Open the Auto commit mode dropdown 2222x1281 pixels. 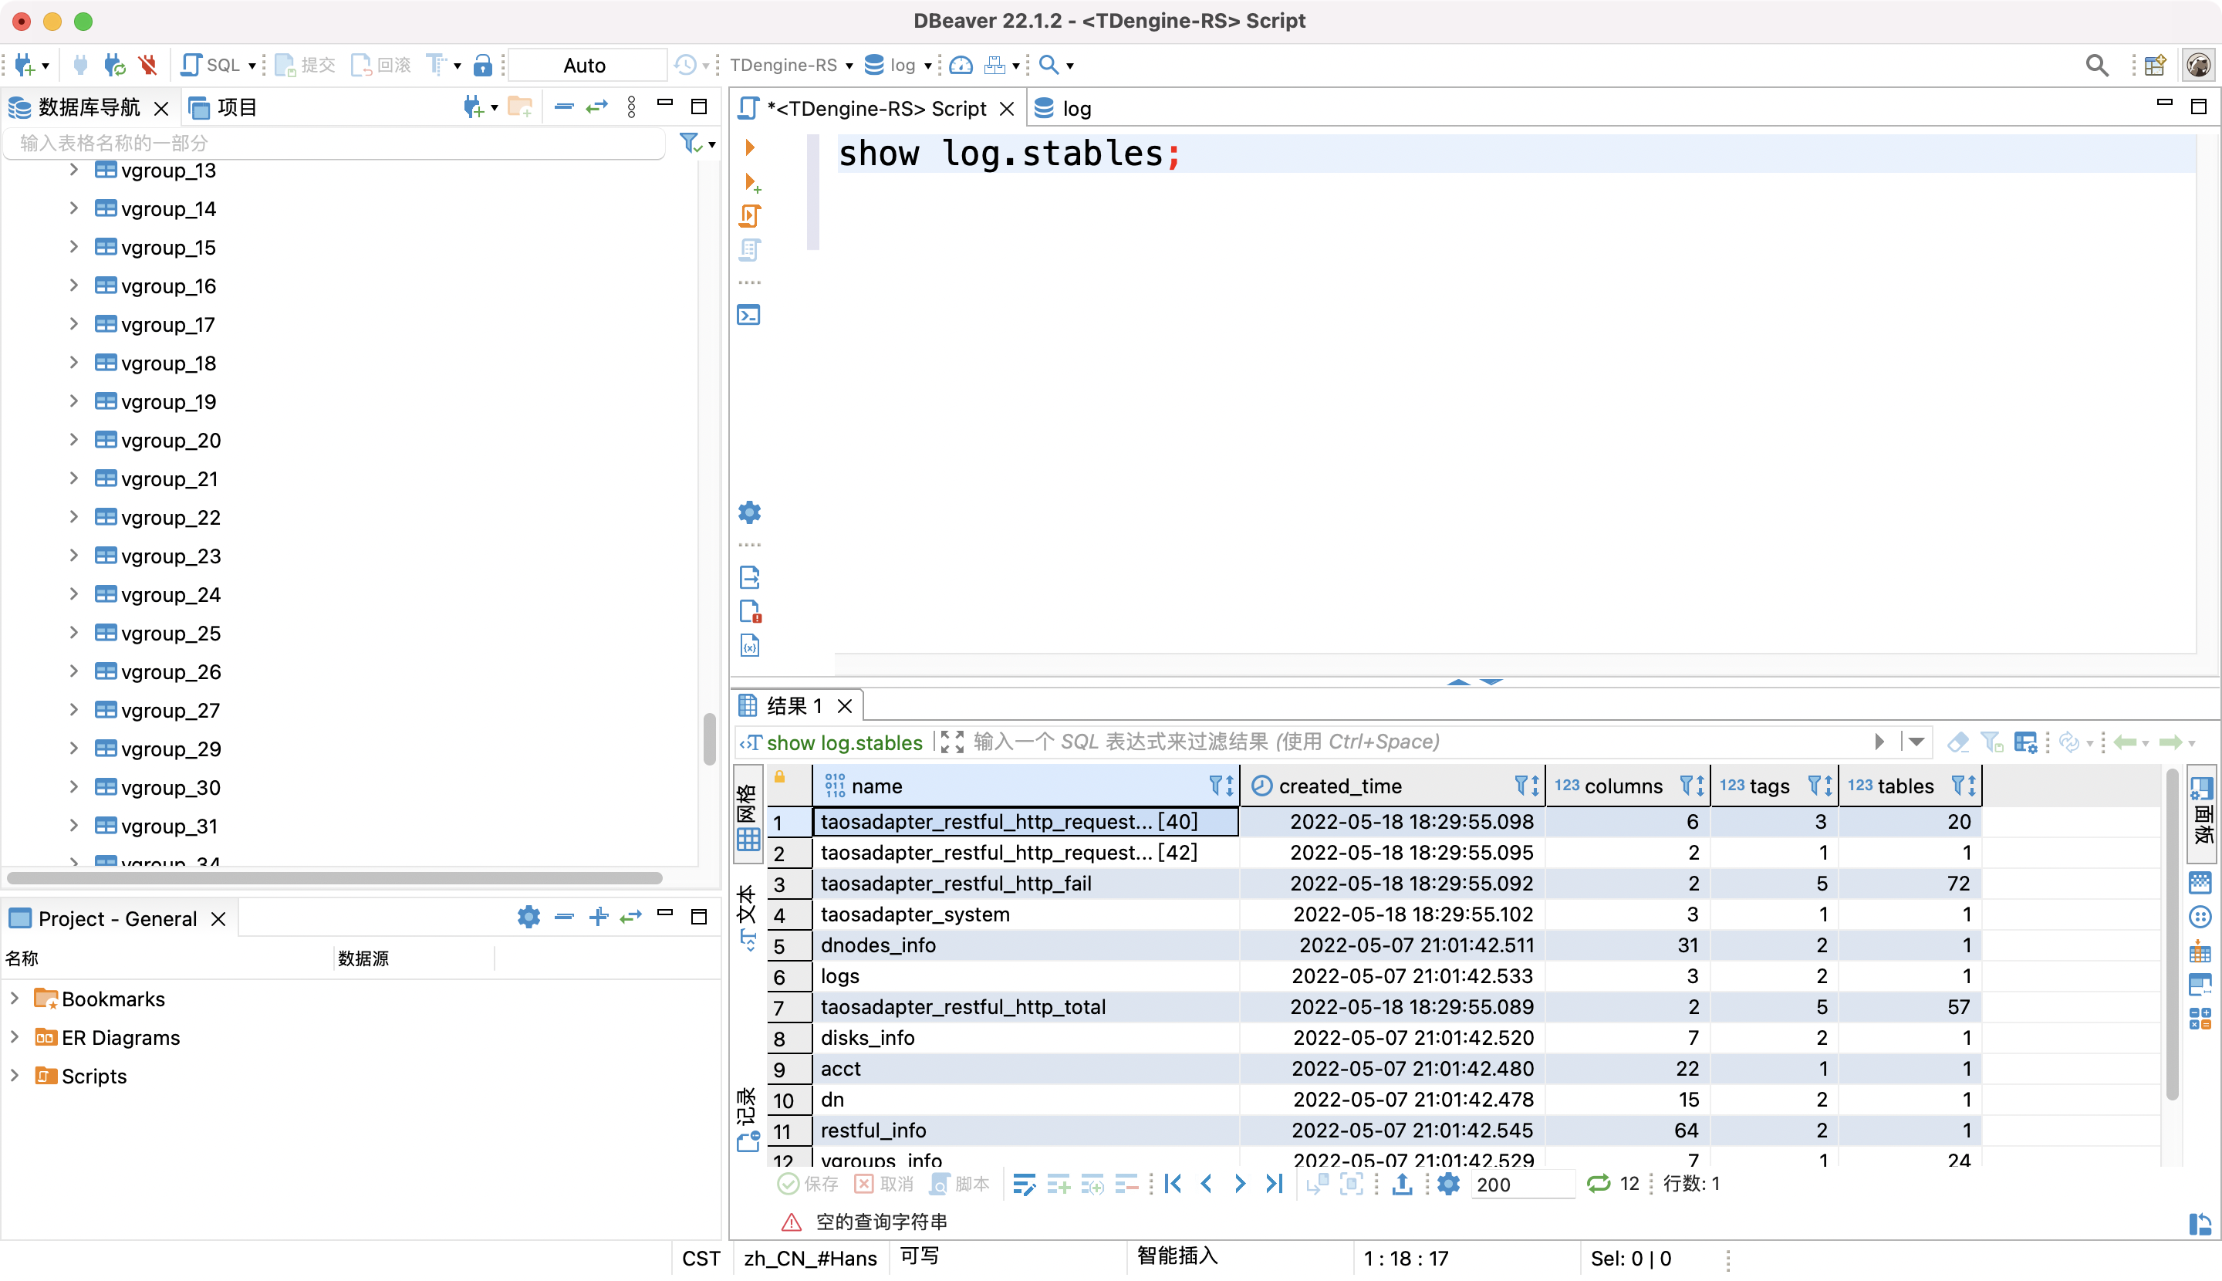click(586, 64)
